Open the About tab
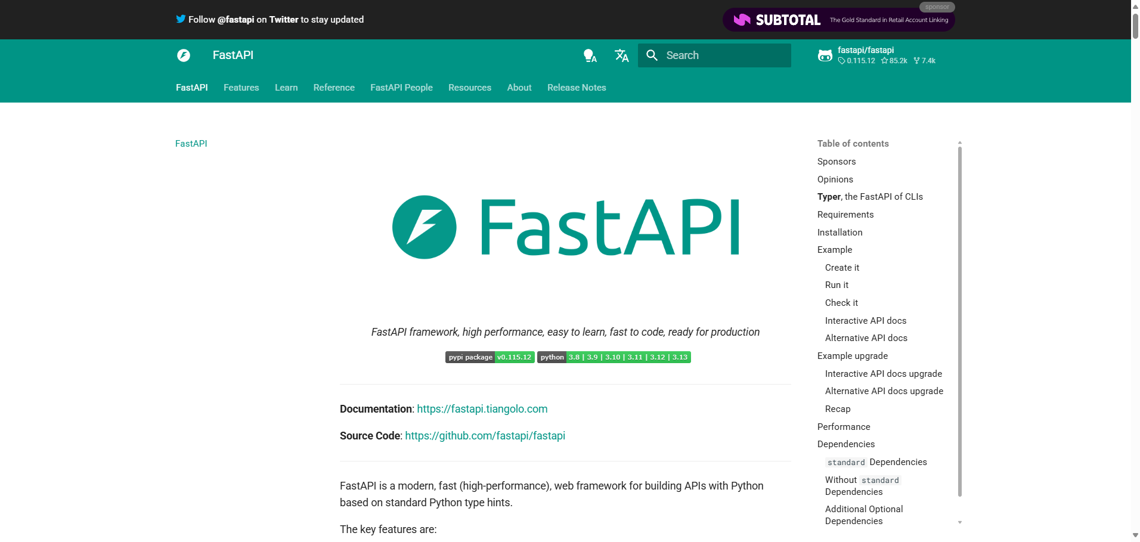 coord(519,88)
